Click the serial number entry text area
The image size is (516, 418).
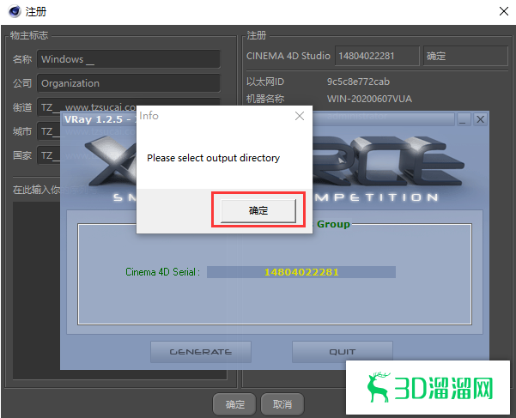point(36,289)
